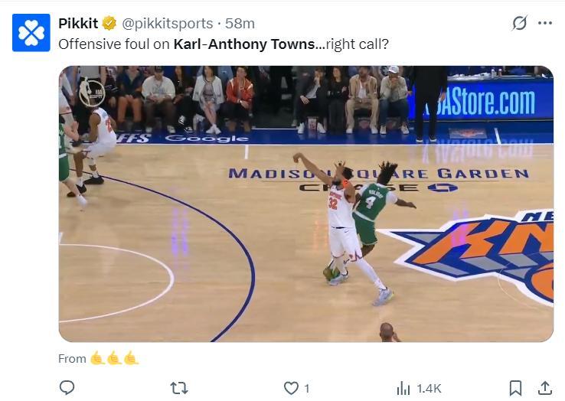
Task: Like the post with the heart icon
Action: (x=291, y=388)
